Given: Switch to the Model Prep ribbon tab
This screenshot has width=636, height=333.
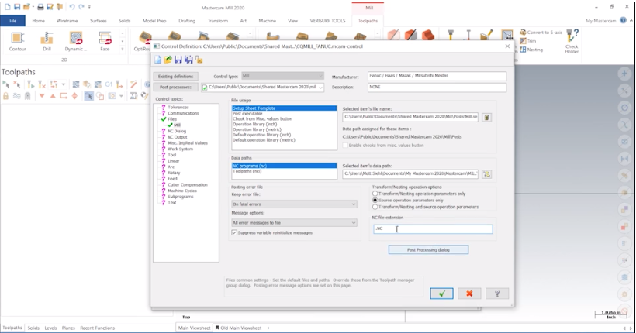Looking at the screenshot, I should [x=154, y=21].
